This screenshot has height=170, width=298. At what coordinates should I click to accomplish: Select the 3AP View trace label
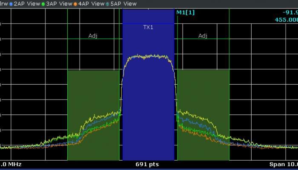[59, 3]
